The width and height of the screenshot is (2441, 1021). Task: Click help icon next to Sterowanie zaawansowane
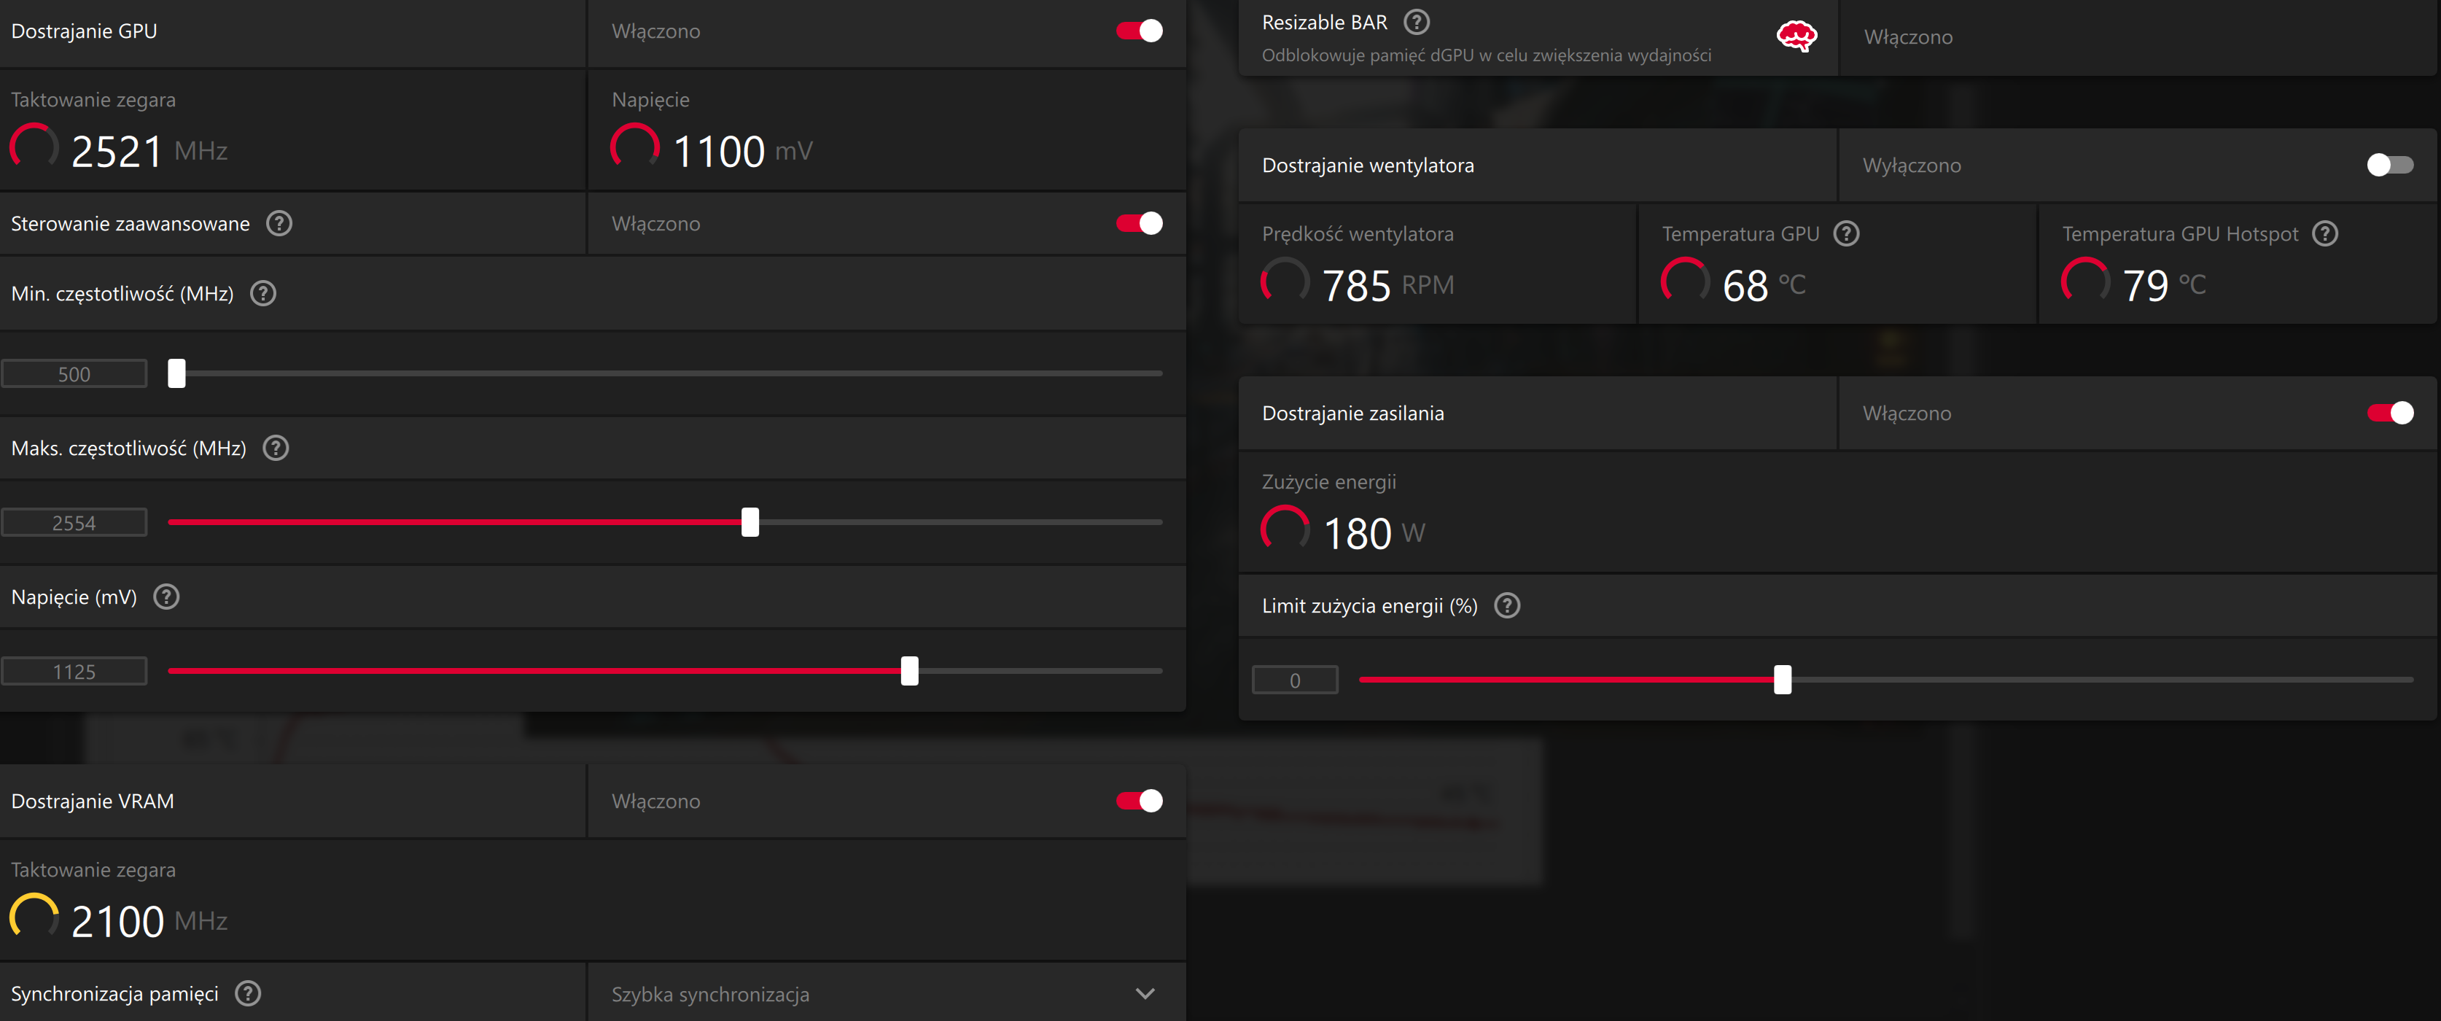[x=279, y=224]
